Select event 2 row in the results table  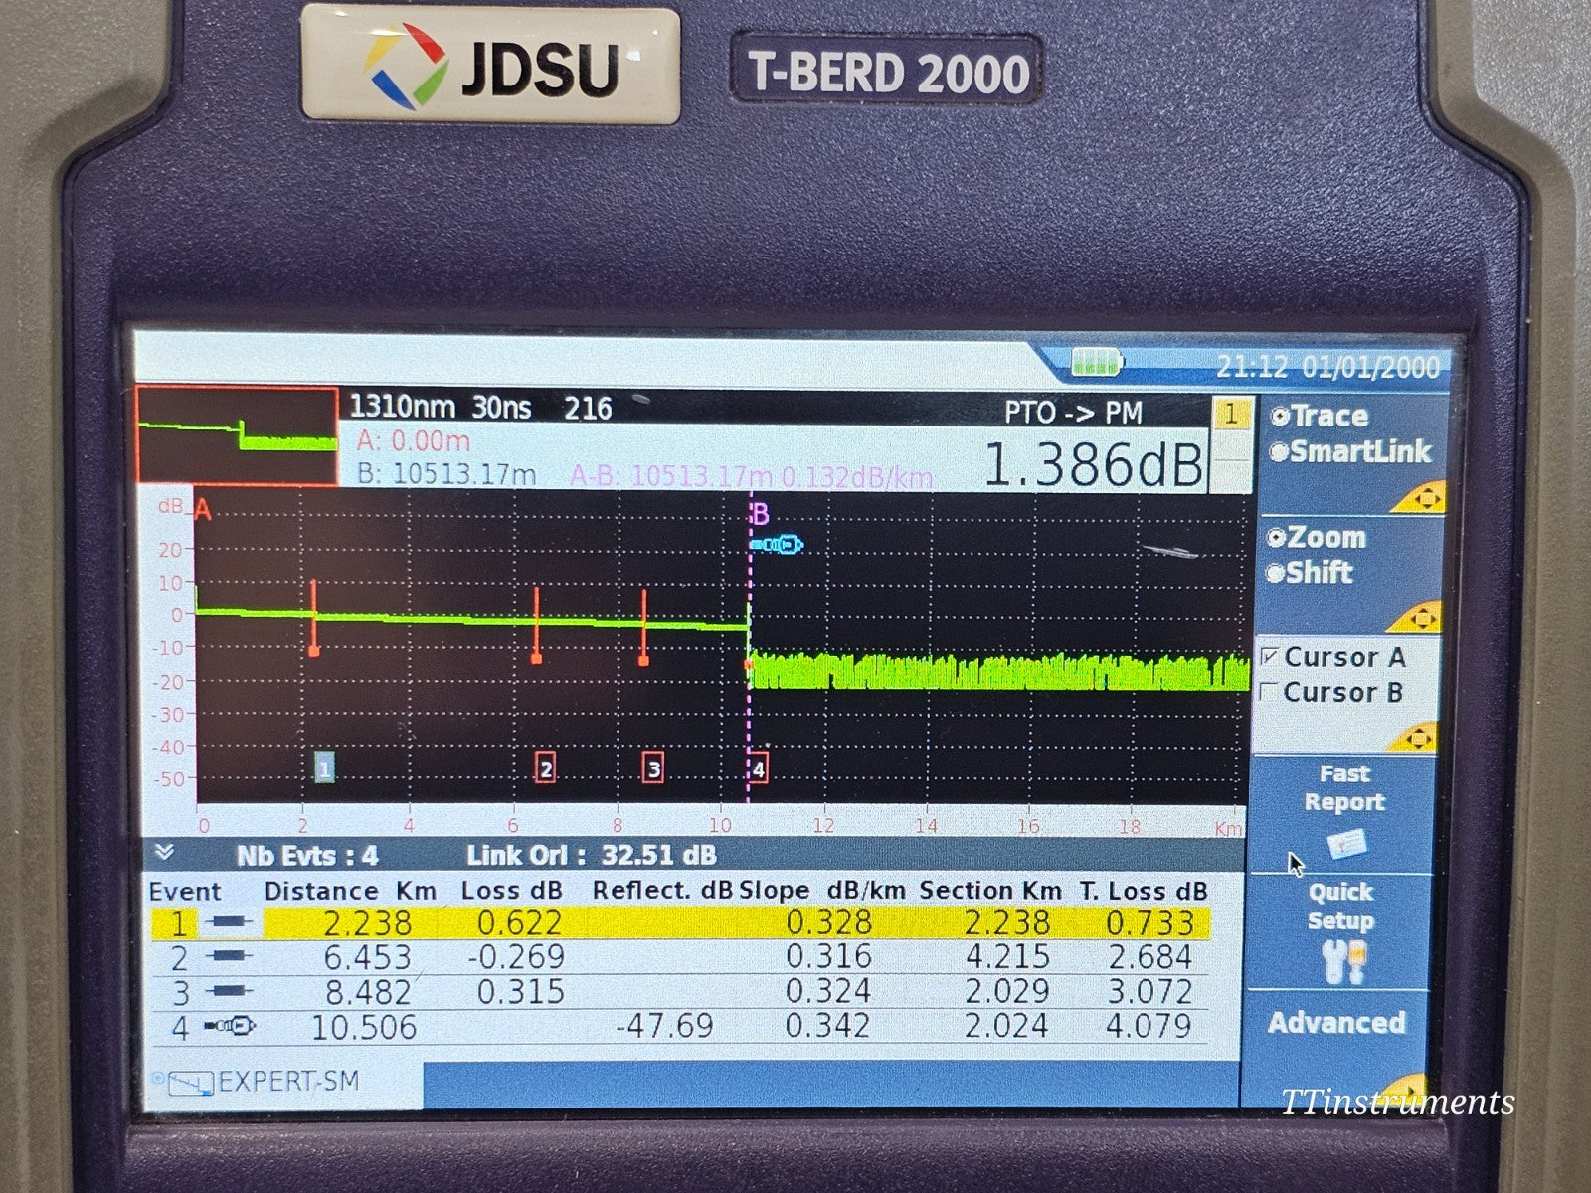tap(597, 957)
